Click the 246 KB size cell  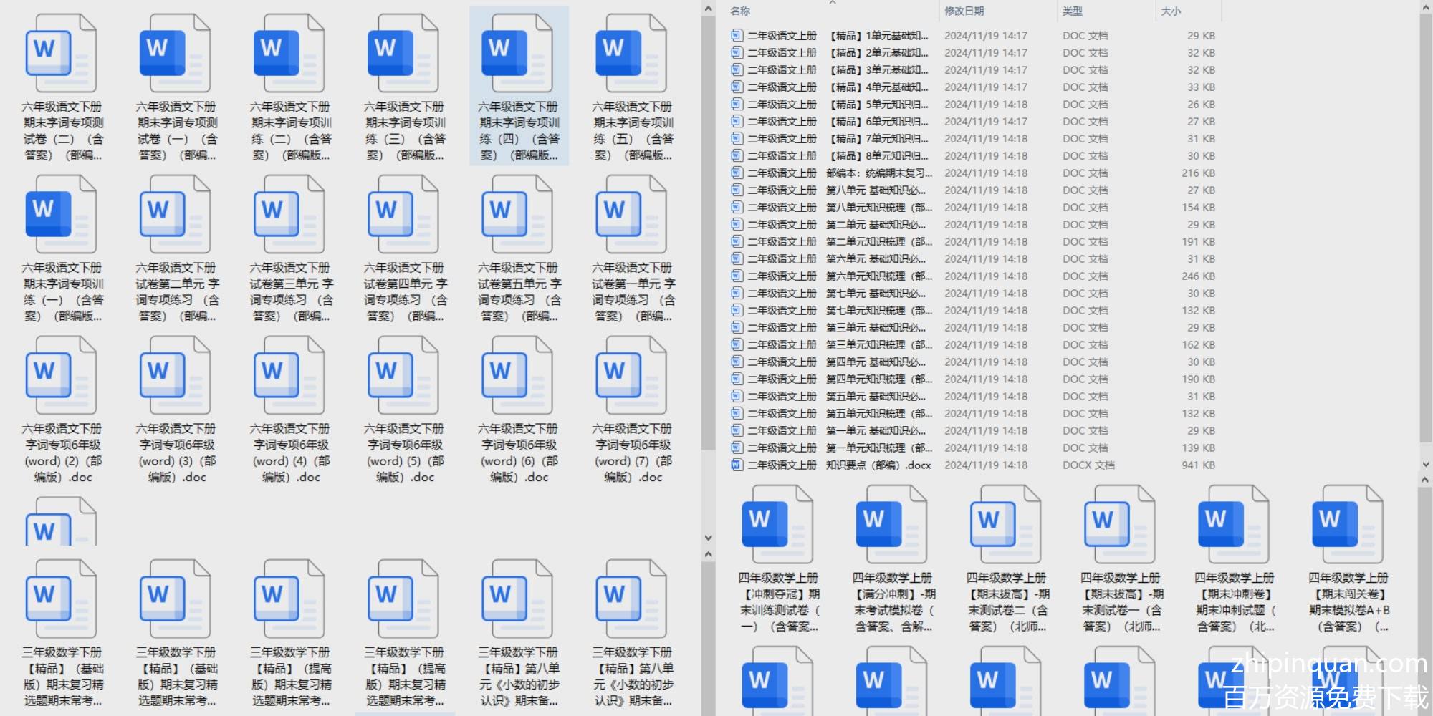(1198, 276)
